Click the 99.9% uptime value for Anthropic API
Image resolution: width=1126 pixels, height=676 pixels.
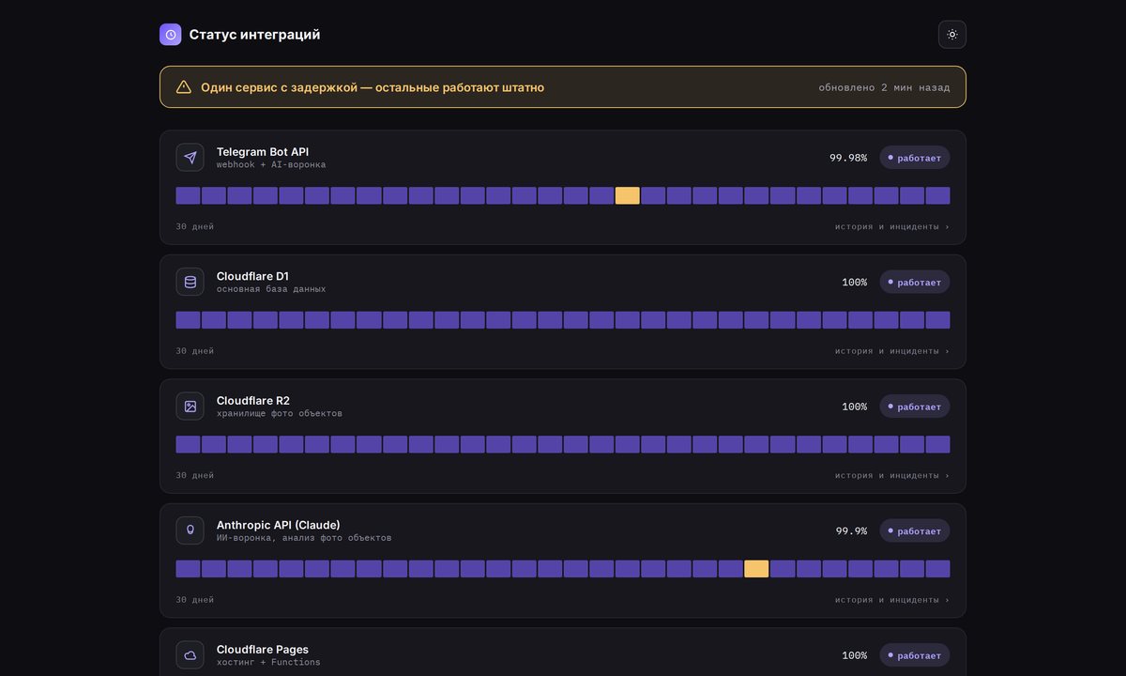point(851,531)
